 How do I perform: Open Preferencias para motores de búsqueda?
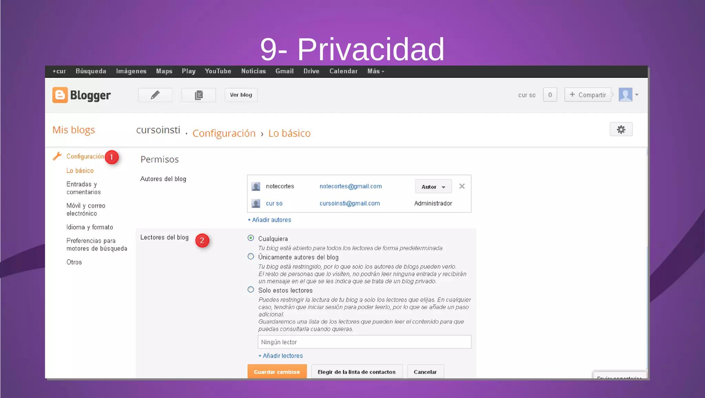pyautogui.click(x=97, y=245)
